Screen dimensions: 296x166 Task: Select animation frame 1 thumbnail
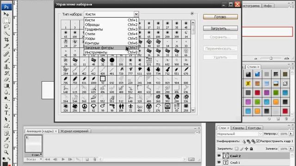point(34,144)
